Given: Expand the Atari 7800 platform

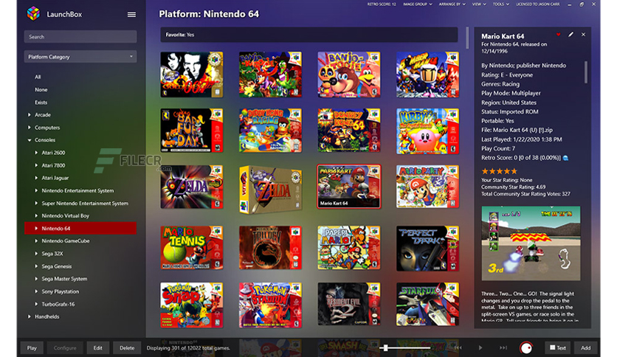Looking at the screenshot, I should point(36,165).
